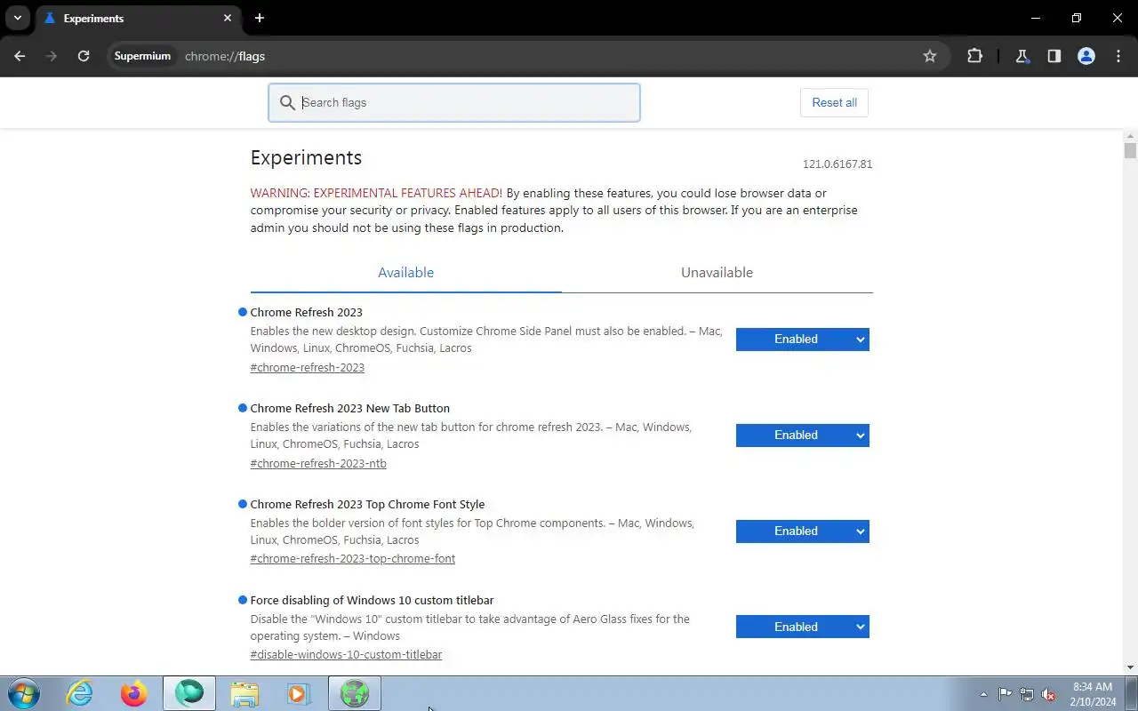
Task: Click the Experiments page heading
Action: pyautogui.click(x=306, y=157)
